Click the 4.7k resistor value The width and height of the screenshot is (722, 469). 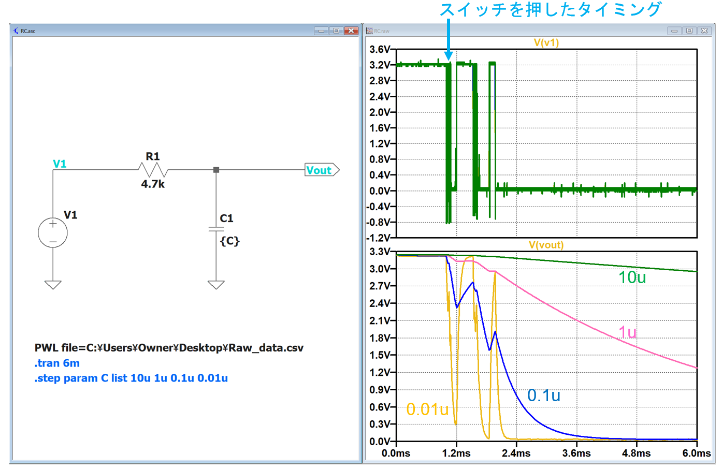[153, 184]
